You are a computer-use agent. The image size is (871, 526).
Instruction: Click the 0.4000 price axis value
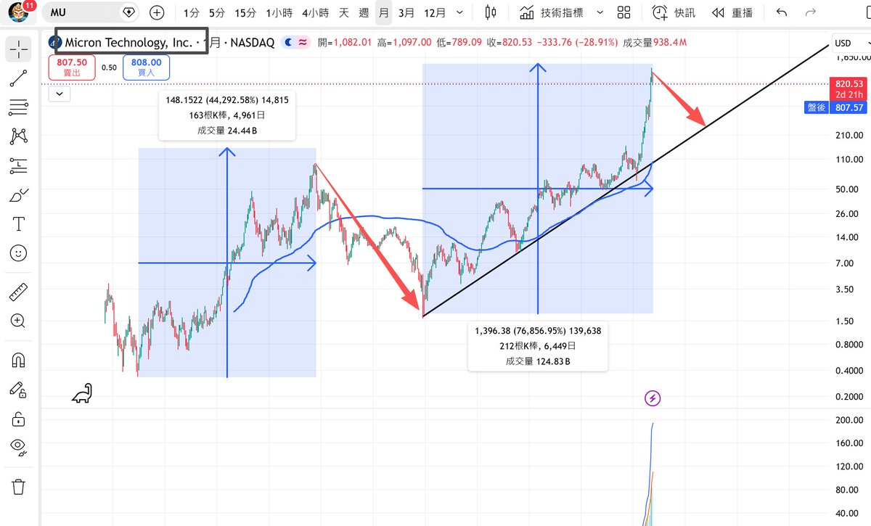click(x=848, y=371)
